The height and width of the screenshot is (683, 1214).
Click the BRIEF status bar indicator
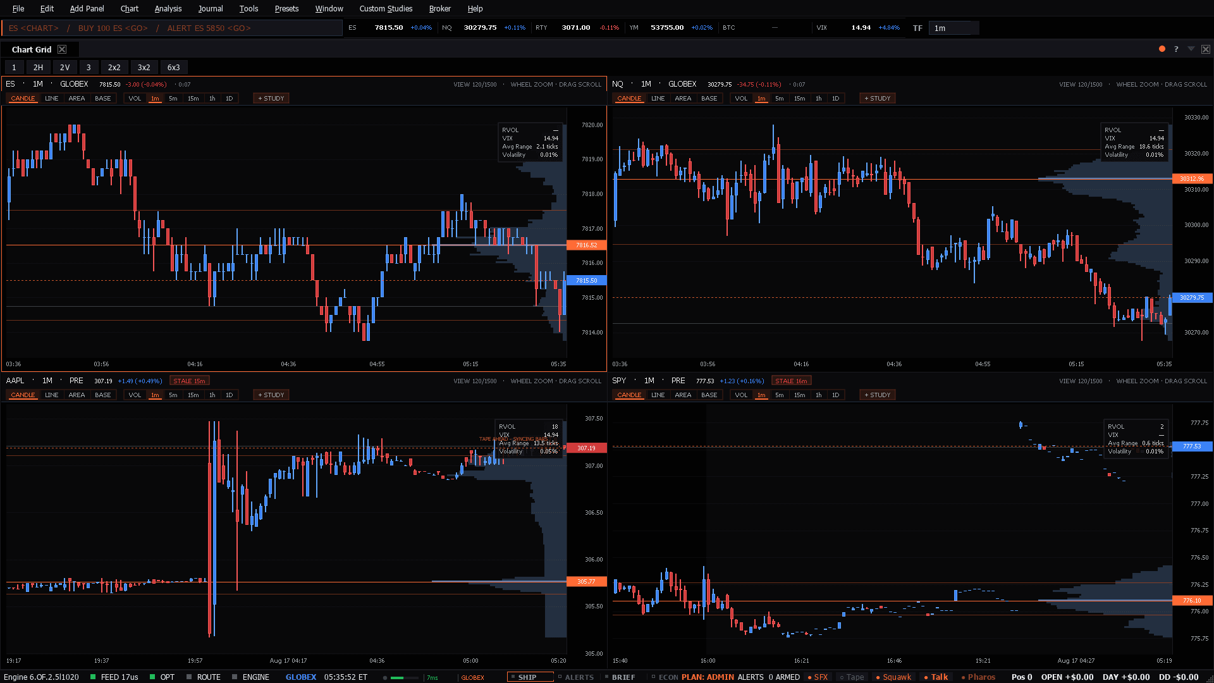(620, 677)
